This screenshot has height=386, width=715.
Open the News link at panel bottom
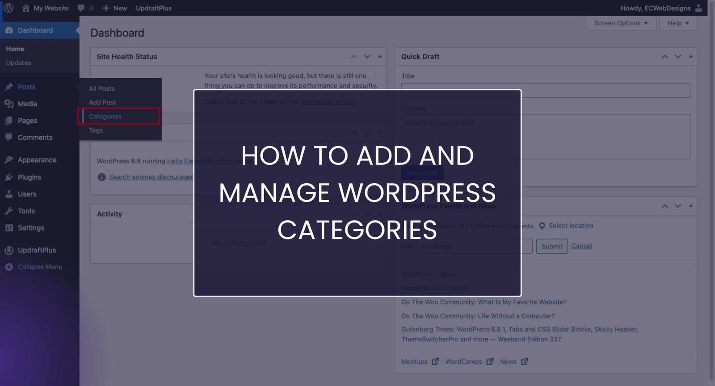pyautogui.click(x=508, y=361)
